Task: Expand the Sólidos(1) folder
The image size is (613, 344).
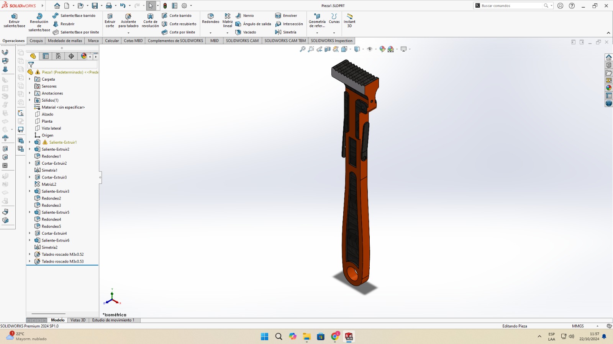Action: 30,100
